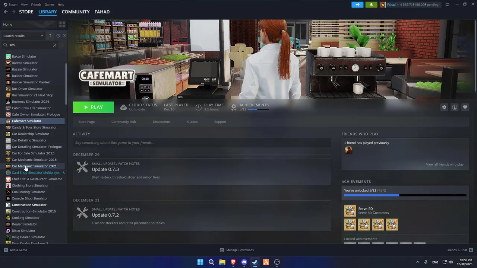477x268 pixels.
Task: Click the achievements trophy icon
Action: point(234,107)
